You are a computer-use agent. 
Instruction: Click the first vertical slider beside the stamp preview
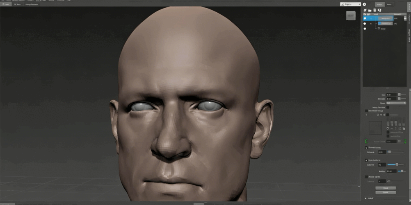point(388,122)
